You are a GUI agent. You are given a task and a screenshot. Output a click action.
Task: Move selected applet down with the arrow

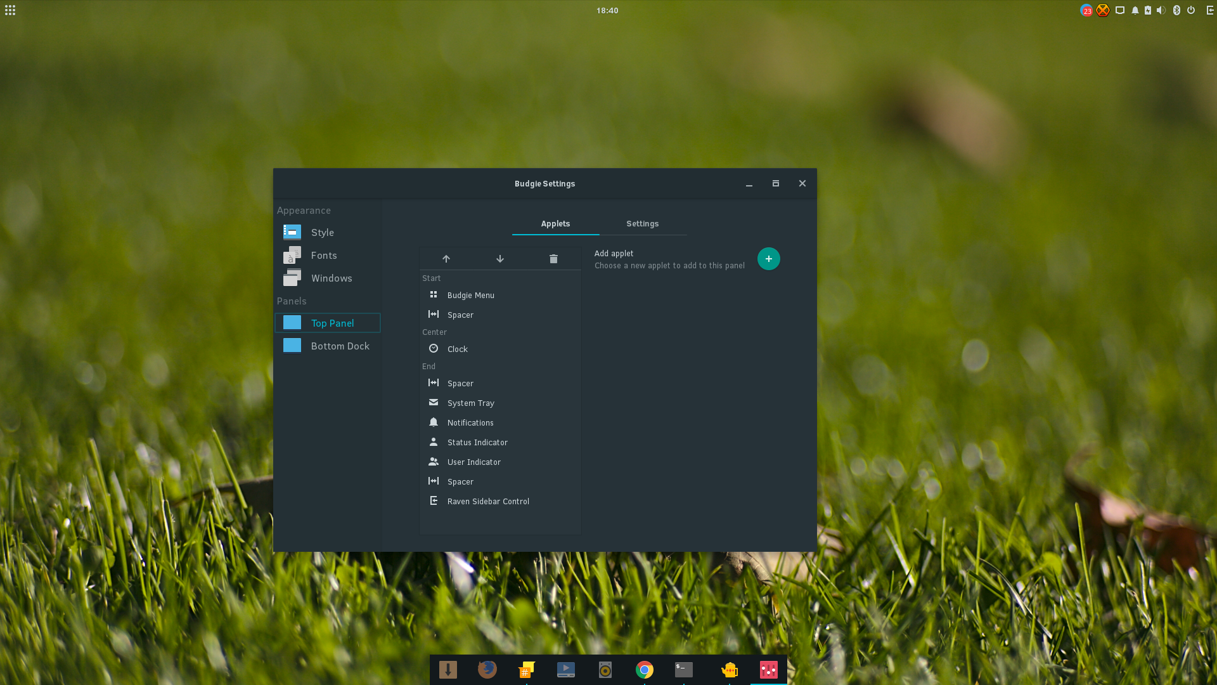tap(500, 259)
